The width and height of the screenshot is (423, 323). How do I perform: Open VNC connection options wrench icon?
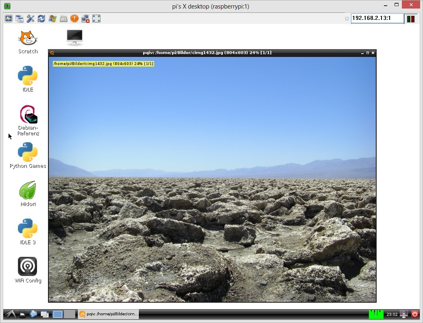pos(31,19)
